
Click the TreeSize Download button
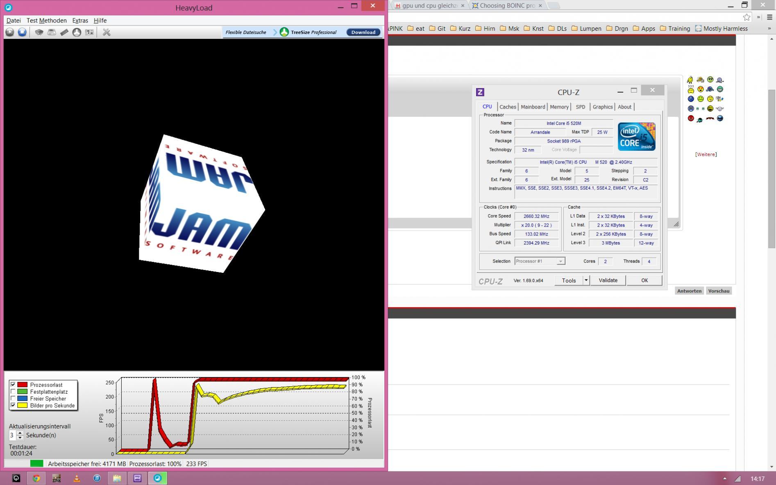(x=363, y=32)
